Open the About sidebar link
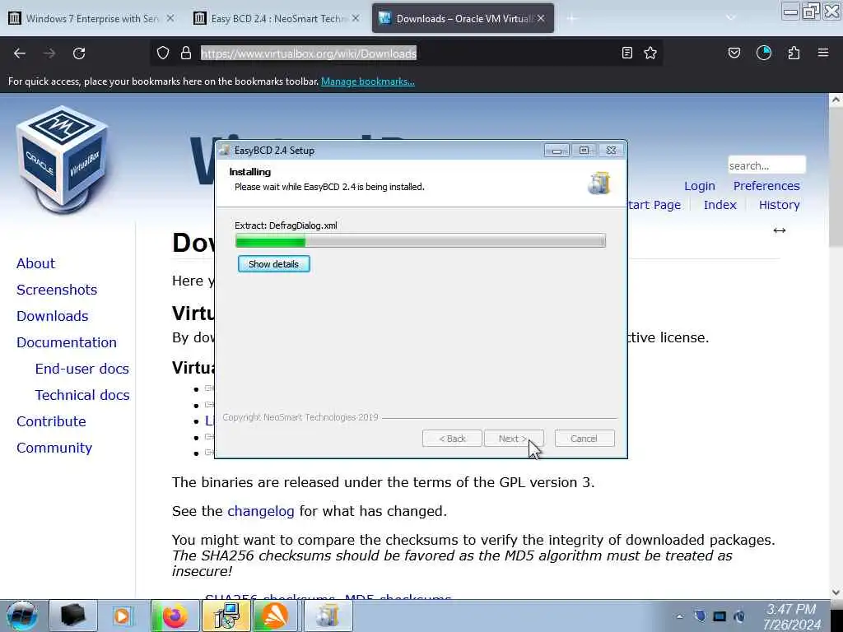843x632 pixels. tap(35, 263)
